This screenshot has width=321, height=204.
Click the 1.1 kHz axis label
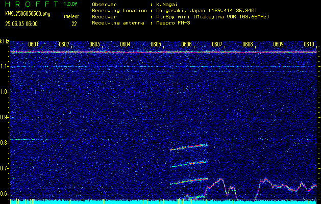pos(4,67)
